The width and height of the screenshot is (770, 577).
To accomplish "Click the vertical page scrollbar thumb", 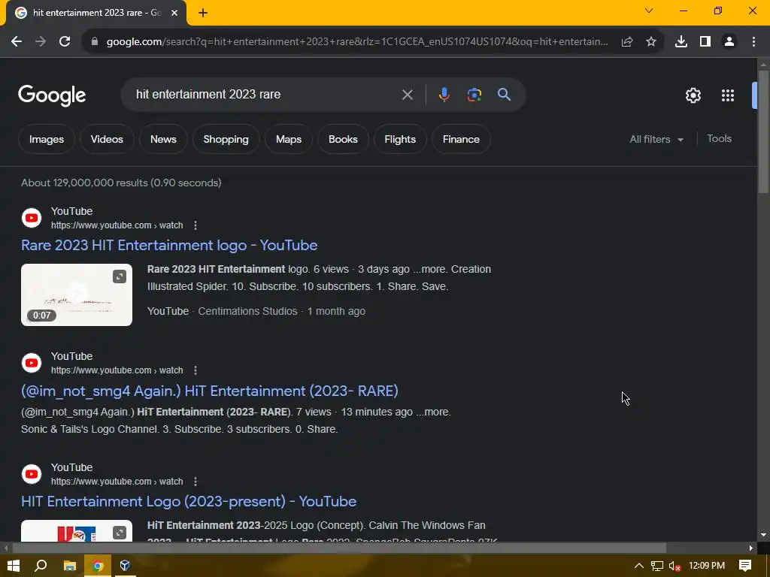I will tap(763, 131).
